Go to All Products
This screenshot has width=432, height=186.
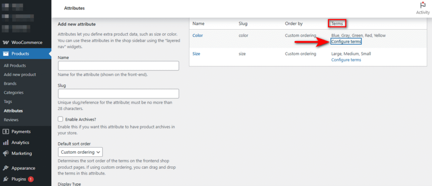click(x=15, y=65)
